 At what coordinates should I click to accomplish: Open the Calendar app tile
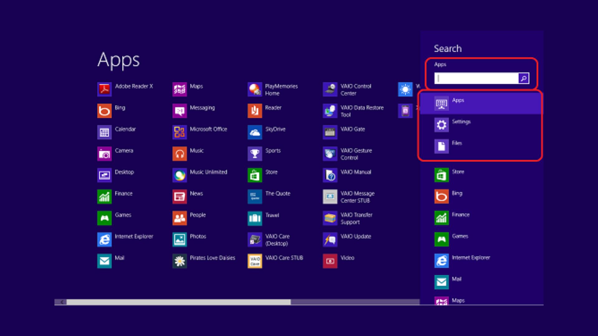tap(104, 132)
